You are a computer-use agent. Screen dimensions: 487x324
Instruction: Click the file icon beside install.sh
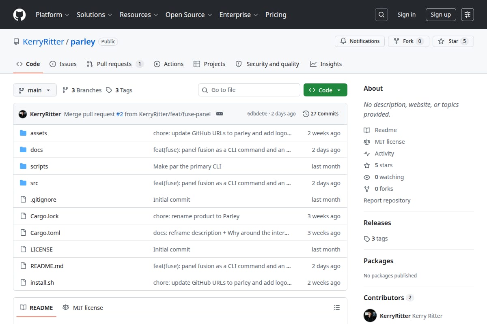click(x=23, y=283)
